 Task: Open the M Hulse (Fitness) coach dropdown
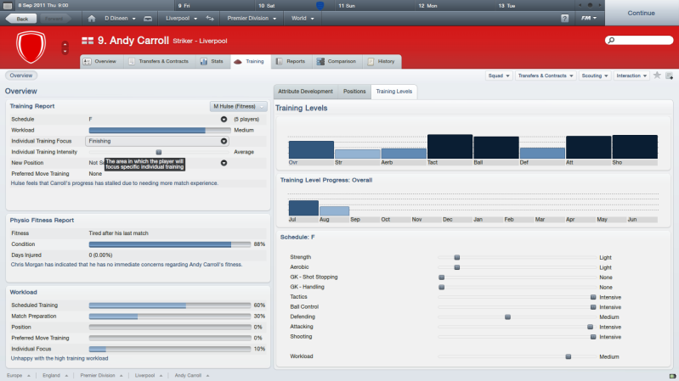pos(239,106)
